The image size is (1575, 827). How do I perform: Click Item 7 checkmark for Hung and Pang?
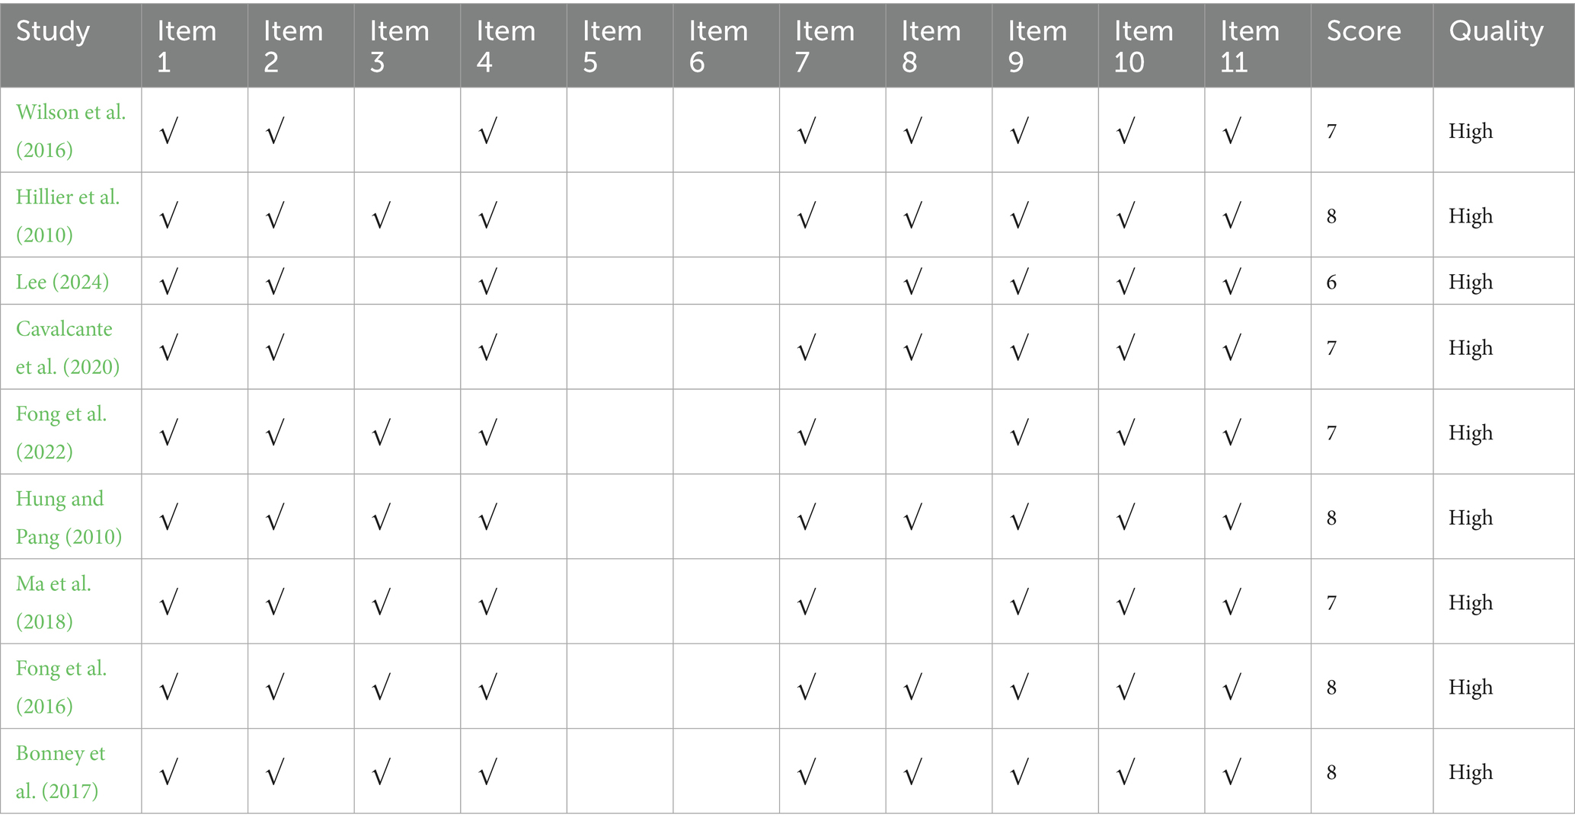click(806, 519)
